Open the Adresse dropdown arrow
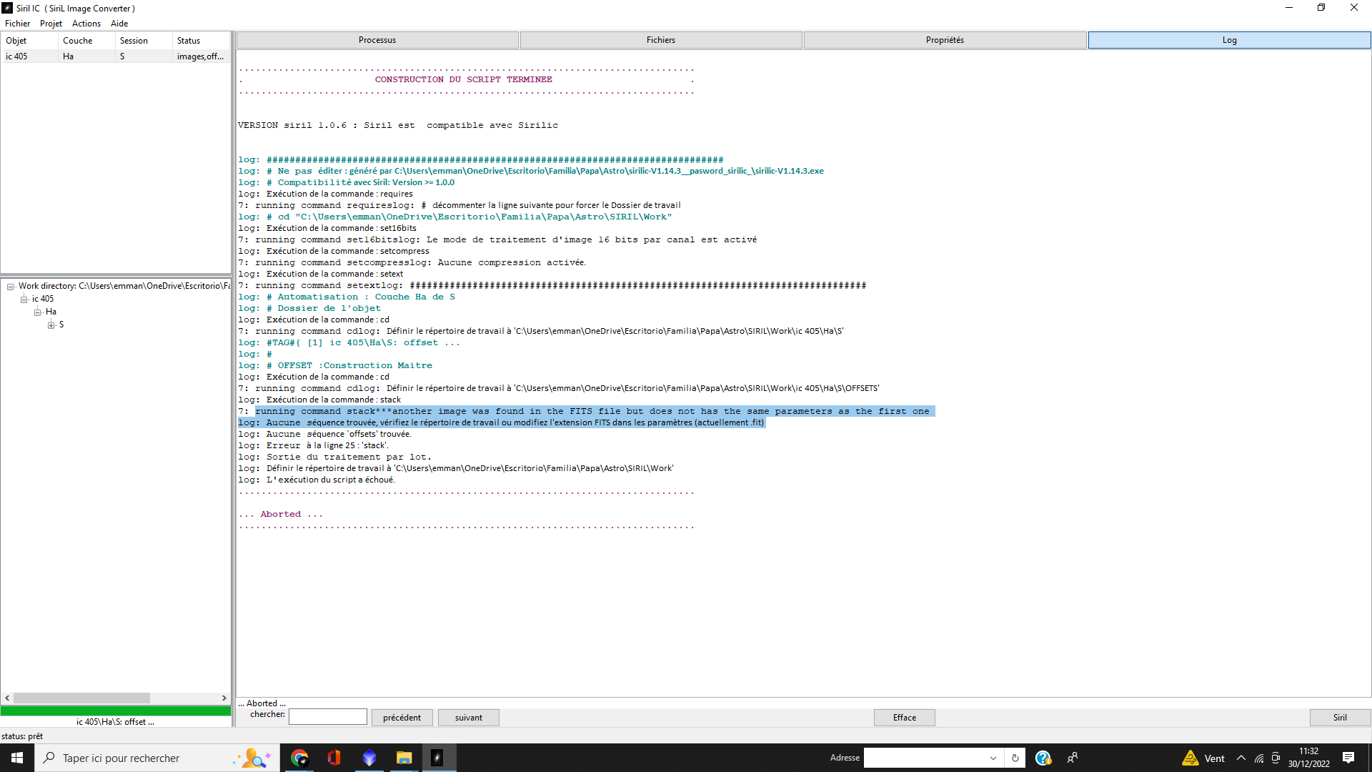The width and height of the screenshot is (1372, 772). (x=993, y=758)
